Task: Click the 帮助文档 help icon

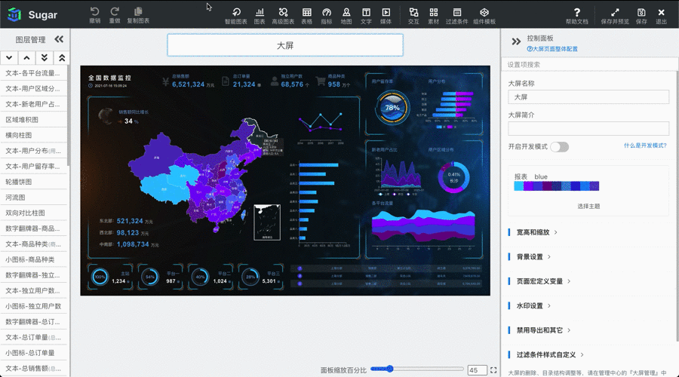Action: (x=577, y=12)
